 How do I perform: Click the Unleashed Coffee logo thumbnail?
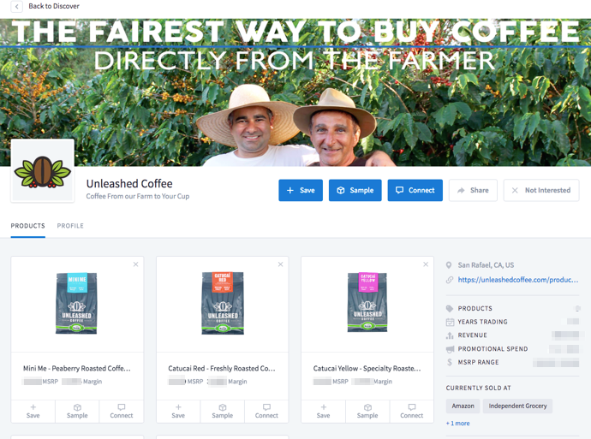[42, 171]
